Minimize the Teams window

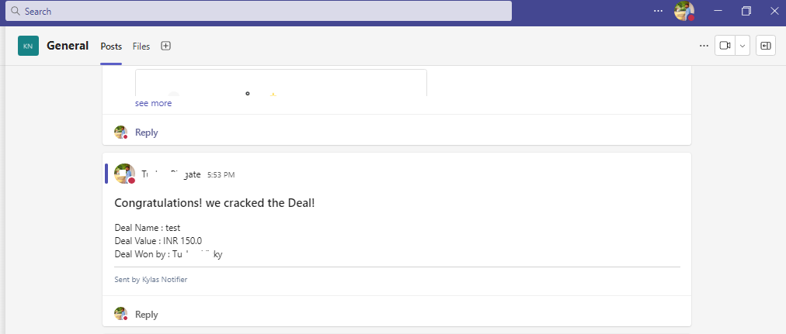(718, 11)
